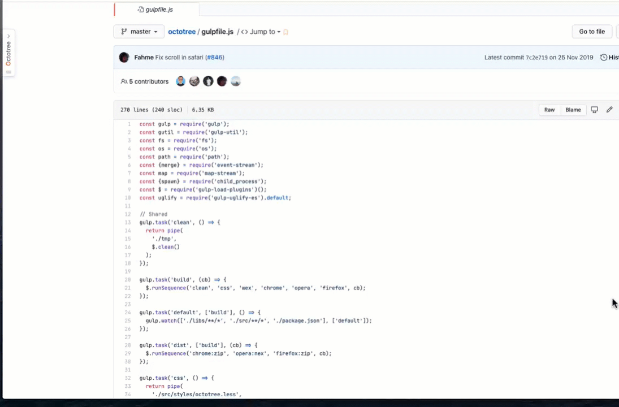Select line number 13 of the code

128,222
